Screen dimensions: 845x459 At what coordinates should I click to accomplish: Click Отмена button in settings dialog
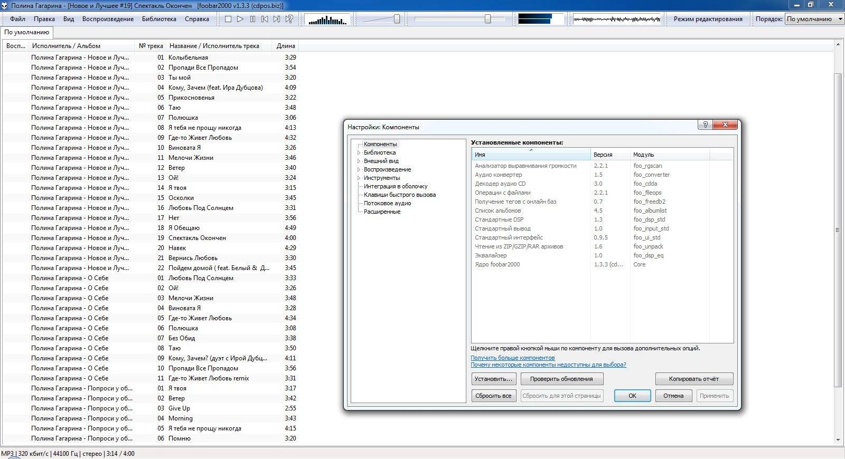[x=673, y=396]
